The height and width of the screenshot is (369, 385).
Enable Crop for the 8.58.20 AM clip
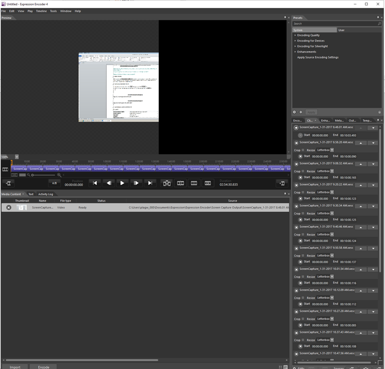[x=303, y=150]
